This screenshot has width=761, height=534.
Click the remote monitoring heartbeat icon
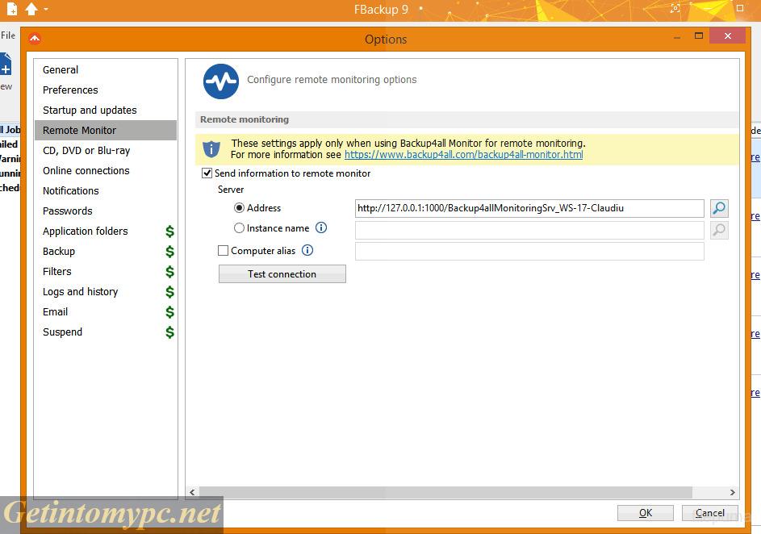220,79
